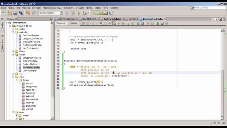Image resolution: width=227 pixels, height=128 pixels.
Task: Click the magnifier Find Selection icon
Action: (x=101, y=23)
